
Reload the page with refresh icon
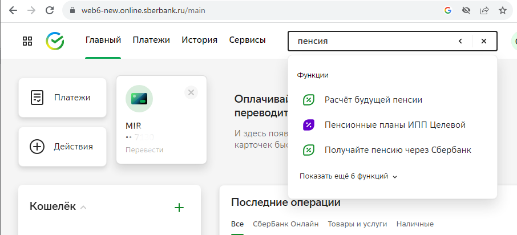(x=50, y=10)
